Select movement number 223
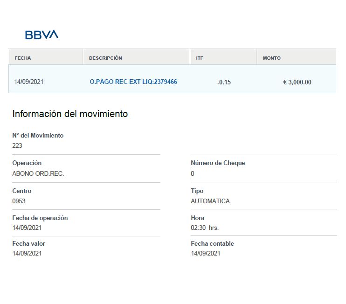The height and width of the screenshot is (304, 346). 17,145
